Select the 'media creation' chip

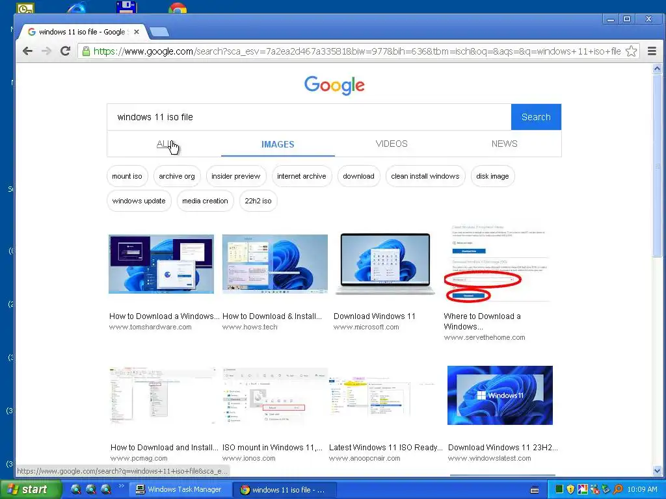click(205, 201)
